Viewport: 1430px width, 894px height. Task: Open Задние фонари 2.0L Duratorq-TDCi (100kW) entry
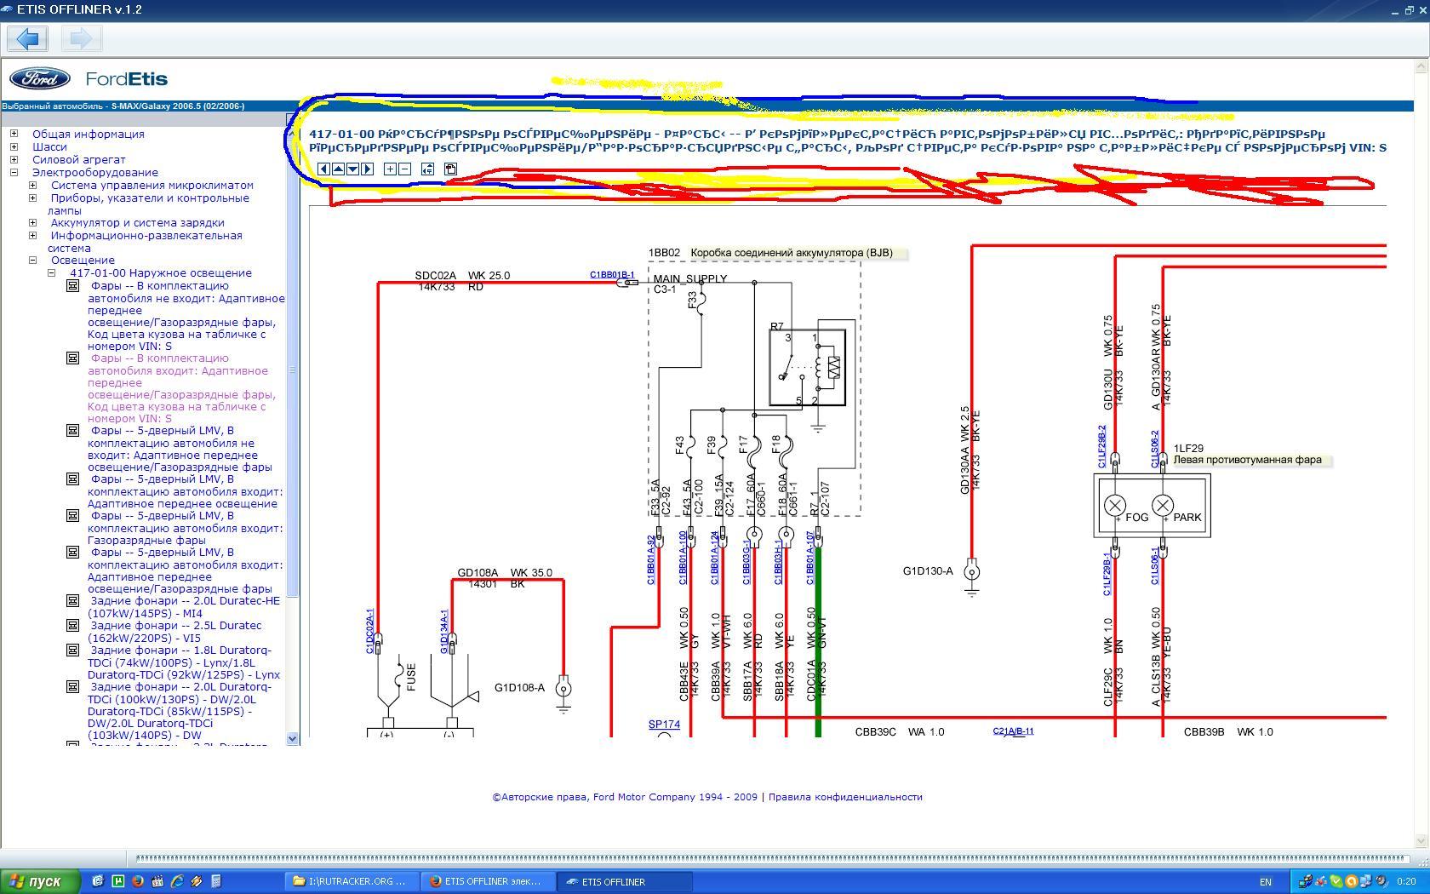[x=180, y=711]
